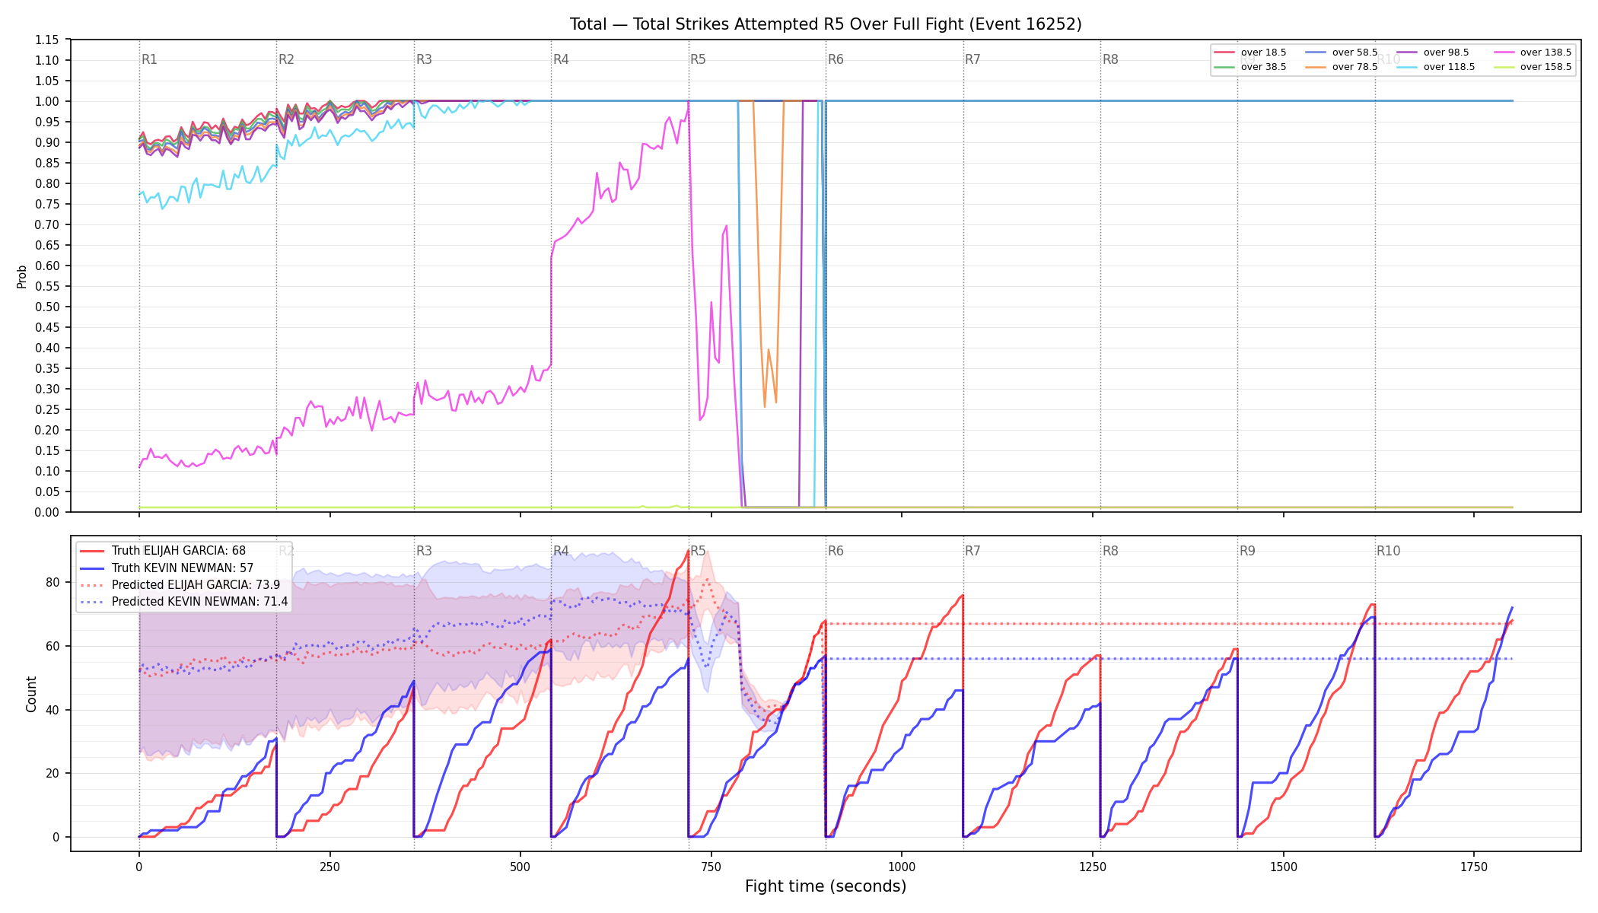This screenshot has height=913, width=1598.
Task: Click the orange line swatch for over 78.5
Action: pyautogui.click(x=1316, y=67)
